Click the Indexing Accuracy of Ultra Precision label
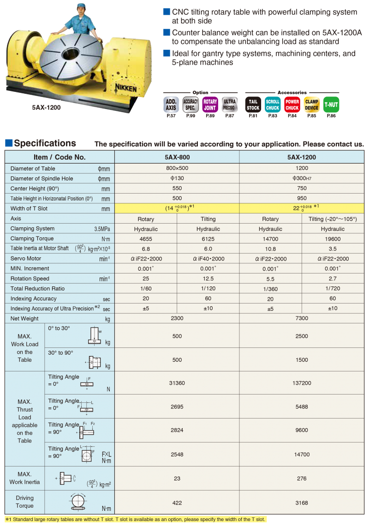This screenshot has height=528, width=369. (x=55, y=308)
